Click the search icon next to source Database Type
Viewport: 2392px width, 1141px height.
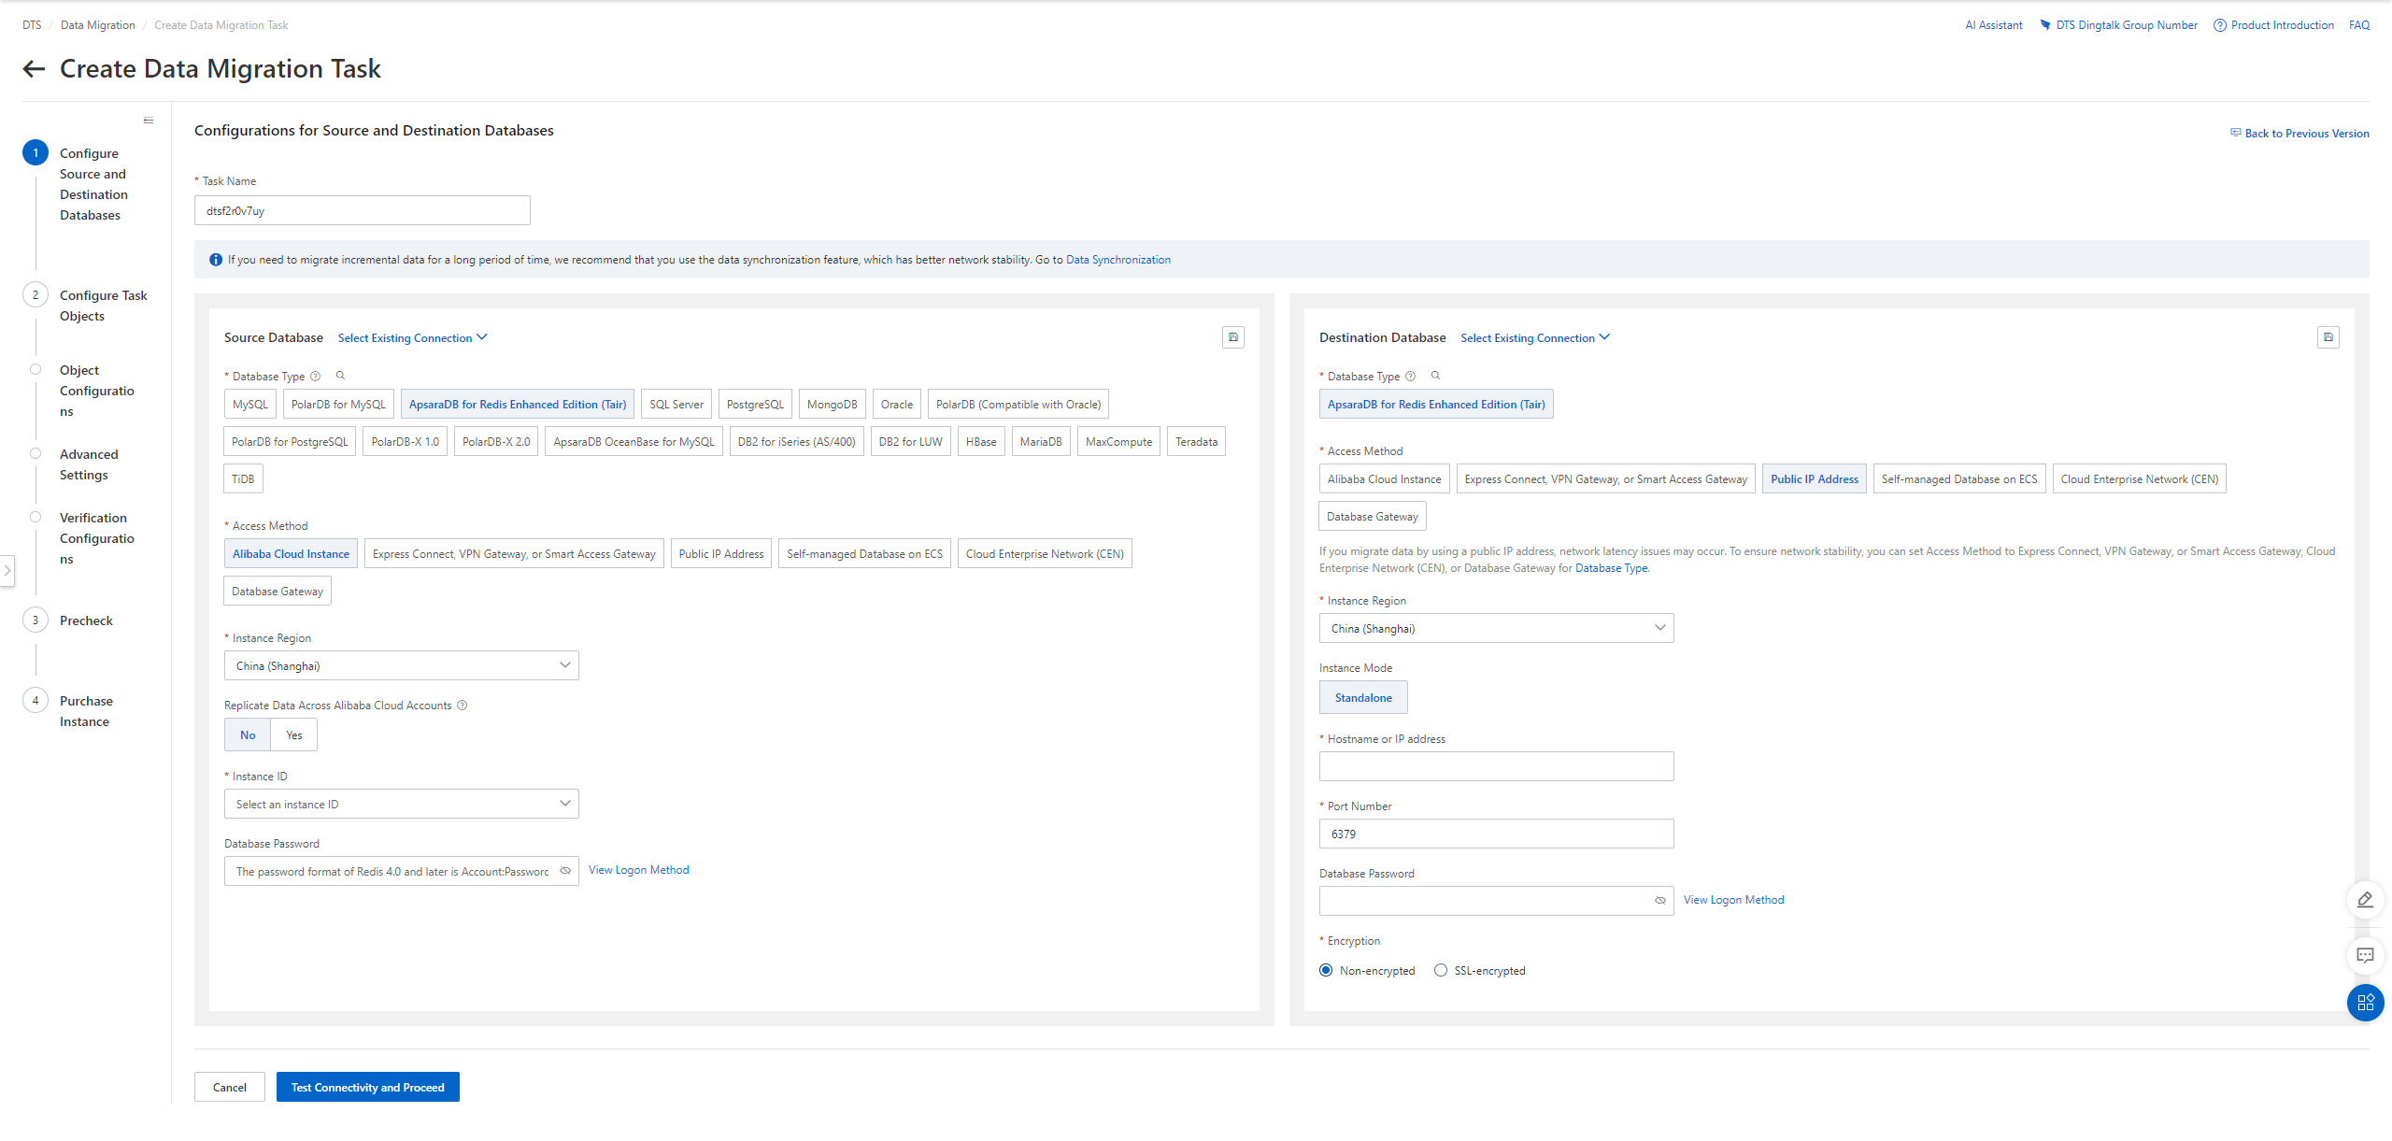point(341,376)
